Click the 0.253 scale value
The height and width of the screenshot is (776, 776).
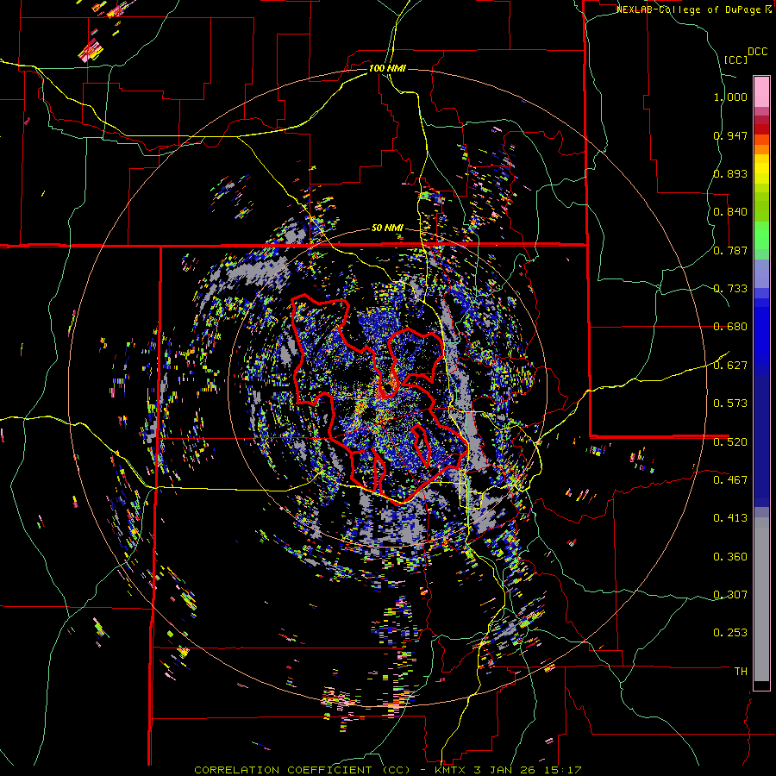coord(730,633)
